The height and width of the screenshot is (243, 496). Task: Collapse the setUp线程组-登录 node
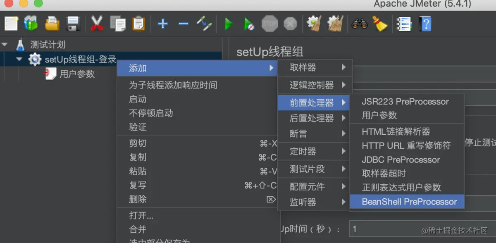tap(19, 59)
